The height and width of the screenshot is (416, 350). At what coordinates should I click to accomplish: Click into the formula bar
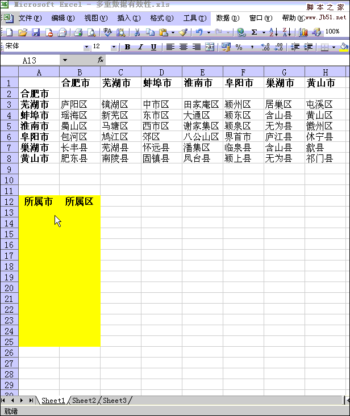[227, 61]
